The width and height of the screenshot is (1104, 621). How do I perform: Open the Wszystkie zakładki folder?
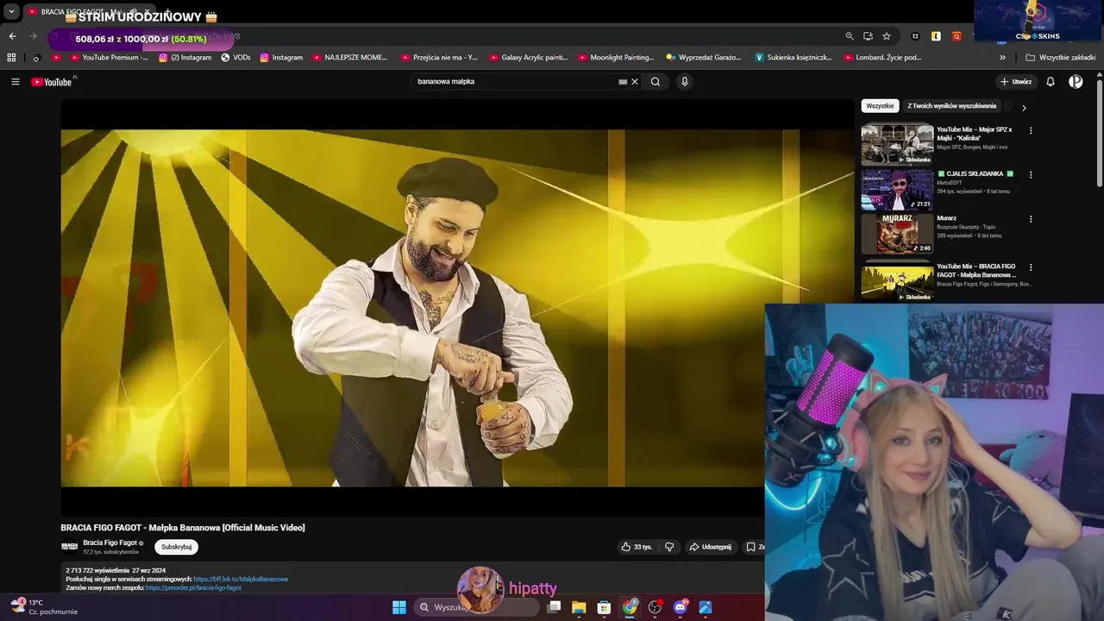1060,58
